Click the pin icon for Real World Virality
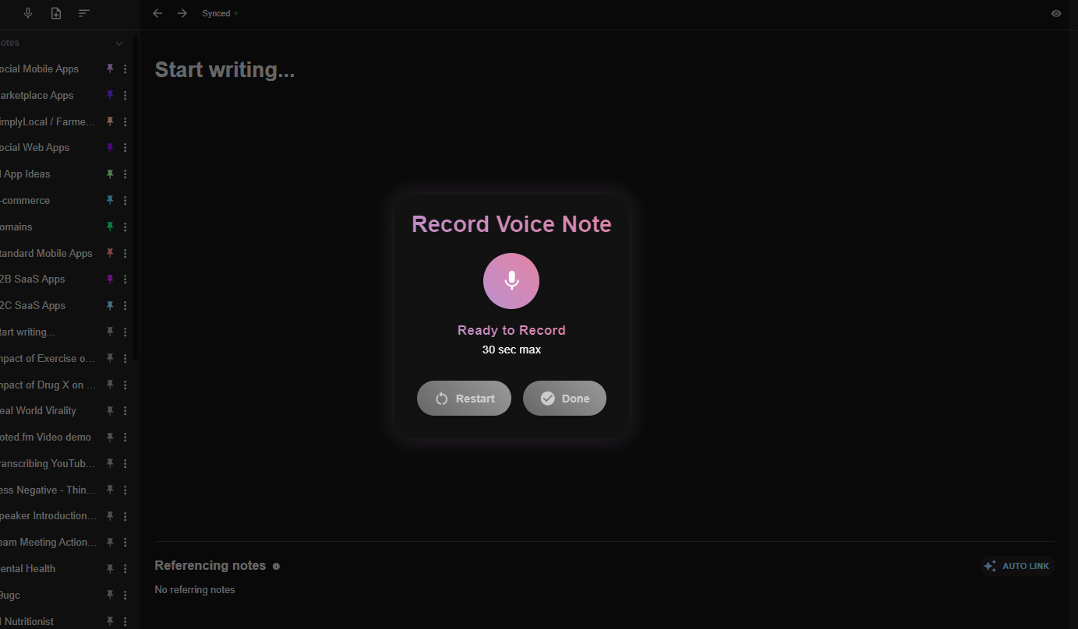The height and width of the screenshot is (629, 1078). (110, 410)
